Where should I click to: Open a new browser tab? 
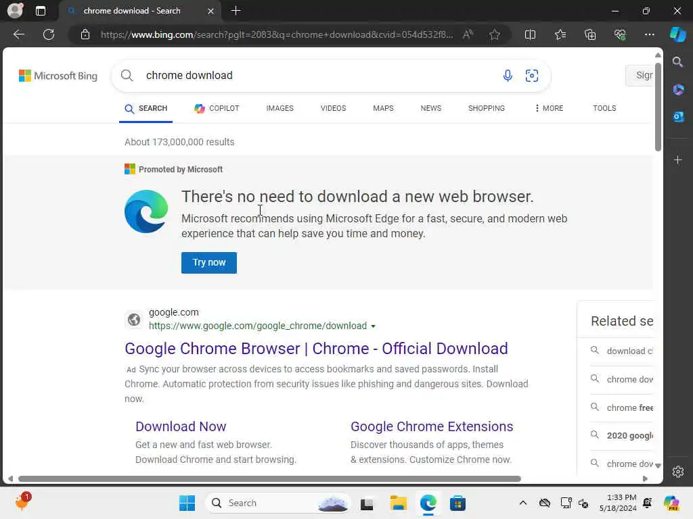pyautogui.click(x=236, y=11)
